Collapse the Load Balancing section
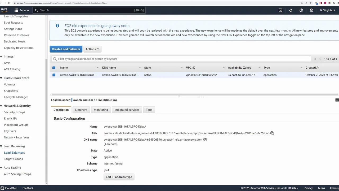Screen dimensions: 339x191 coord(1,146)
